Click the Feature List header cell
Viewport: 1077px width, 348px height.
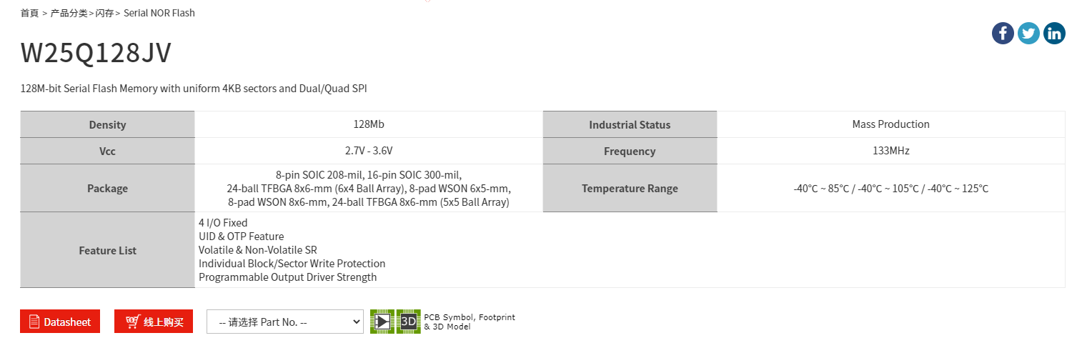point(107,251)
